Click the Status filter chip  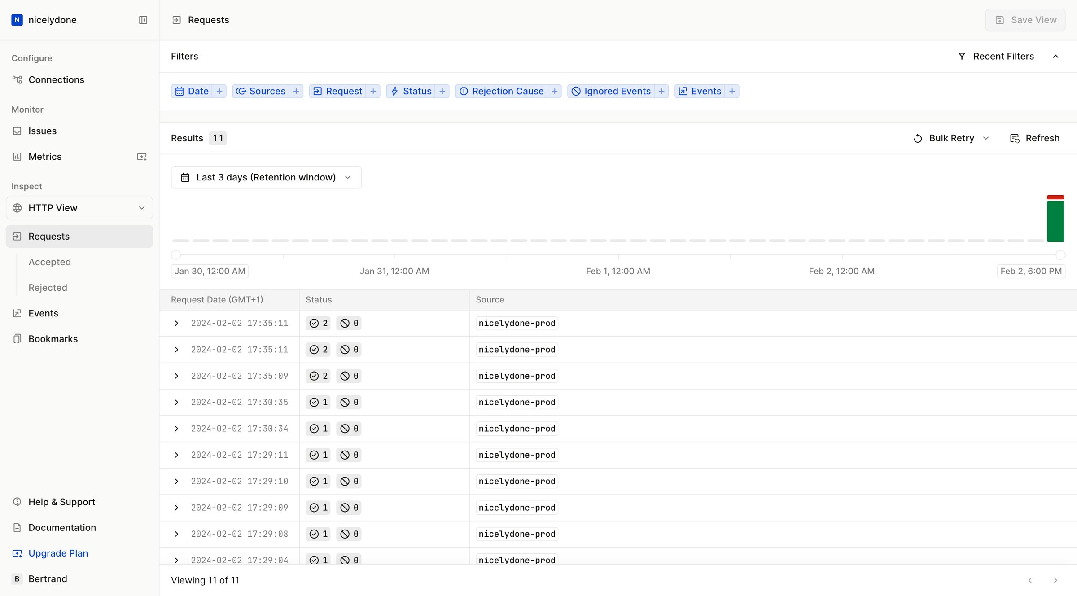(x=411, y=91)
